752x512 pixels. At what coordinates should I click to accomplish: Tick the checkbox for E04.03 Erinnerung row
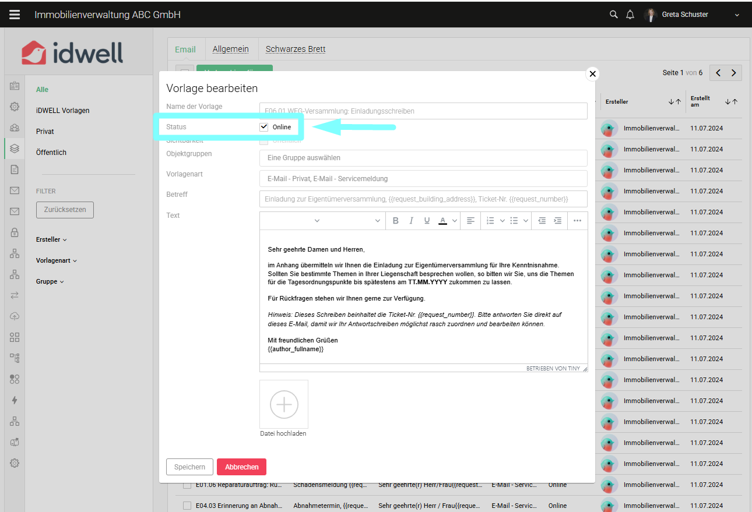pos(187,506)
